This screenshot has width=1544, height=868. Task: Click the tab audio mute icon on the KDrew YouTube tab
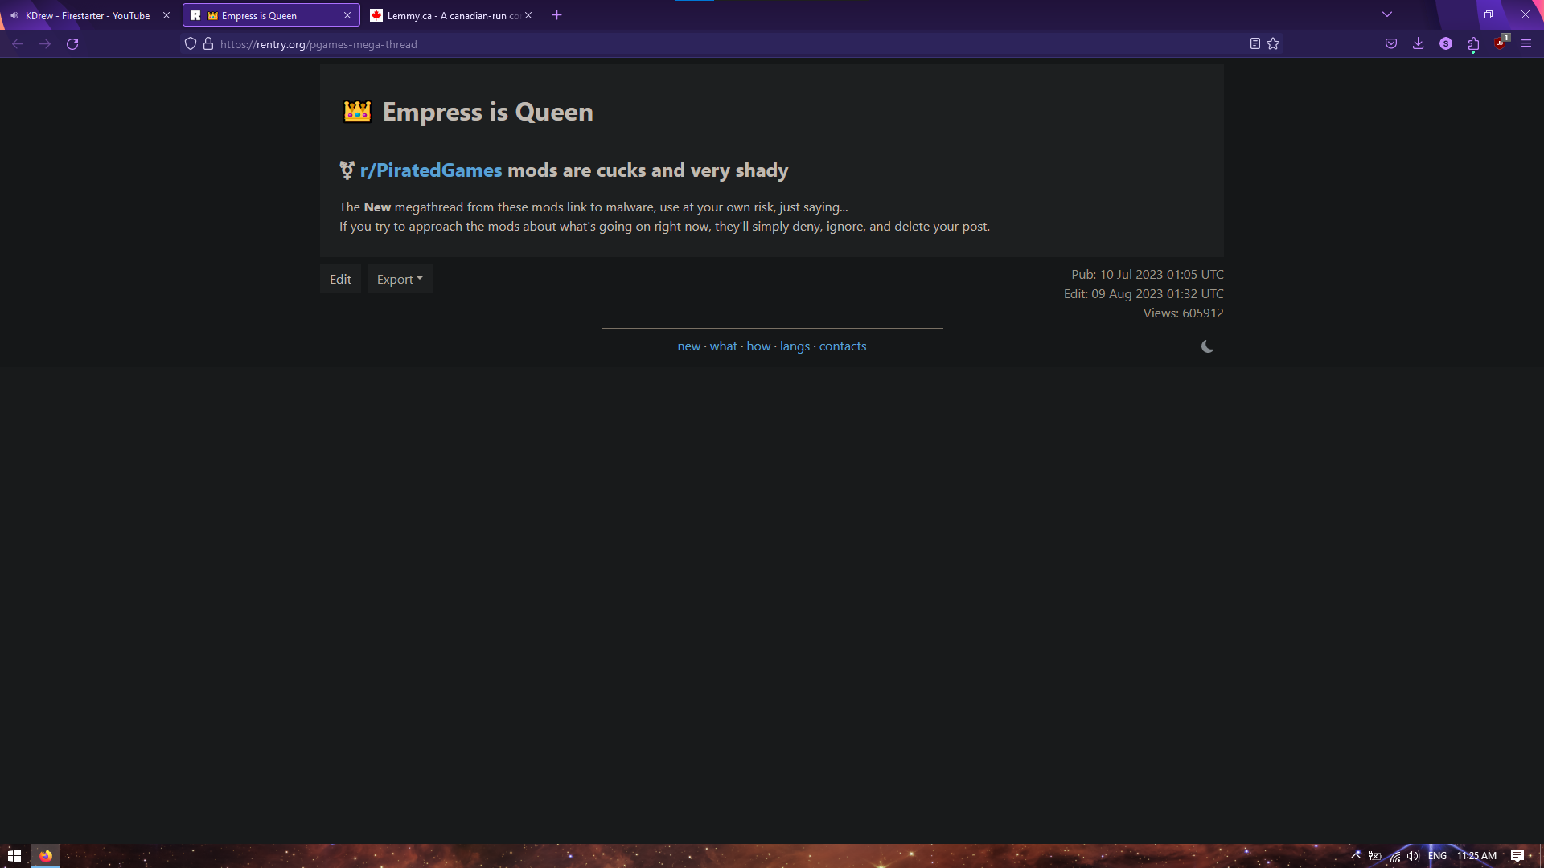pos(14,15)
